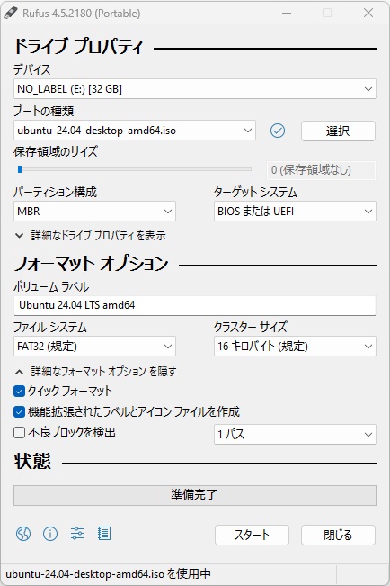Click the 選択 button to choose ISO

(x=338, y=131)
